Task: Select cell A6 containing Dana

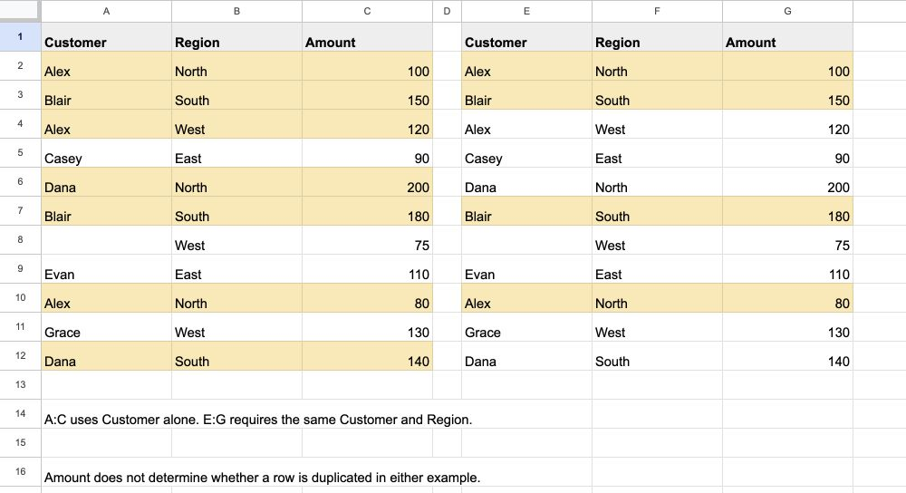Action: click(x=106, y=182)
